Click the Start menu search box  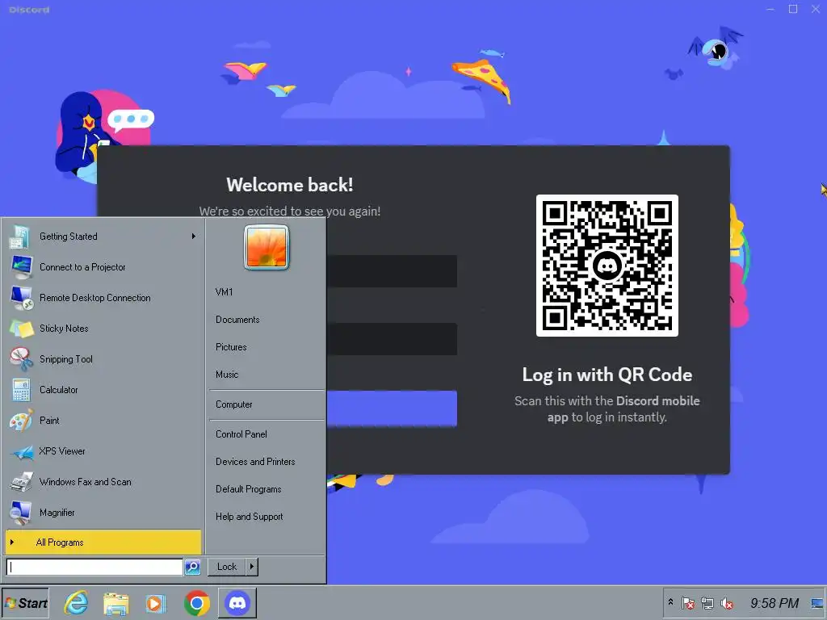tap(94, 567)
